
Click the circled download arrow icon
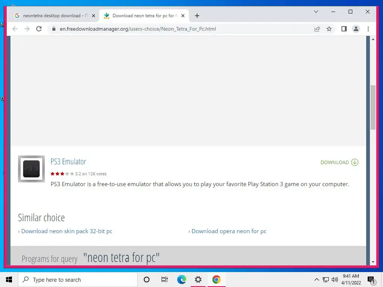coord(355,162)
